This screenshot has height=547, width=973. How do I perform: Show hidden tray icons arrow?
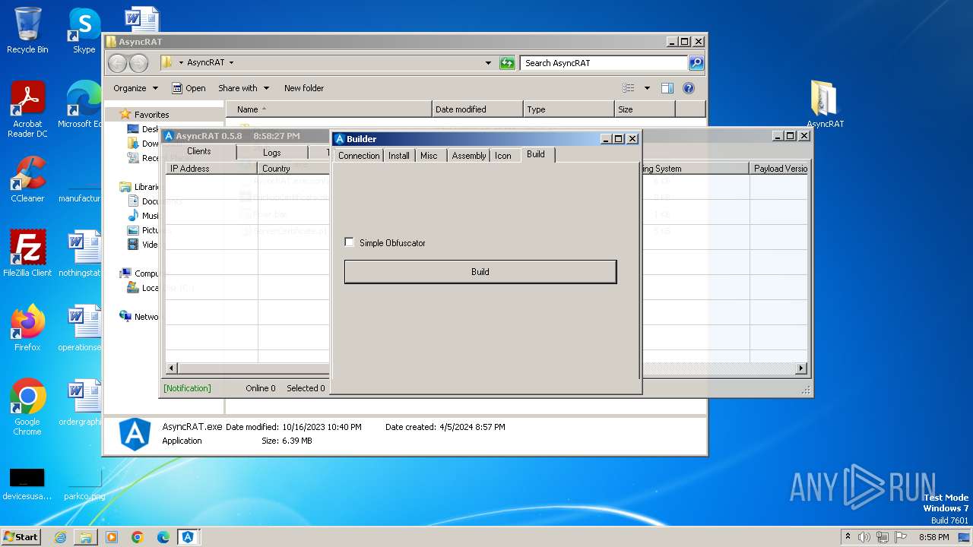pyautogui.click(x=848, y=537)
